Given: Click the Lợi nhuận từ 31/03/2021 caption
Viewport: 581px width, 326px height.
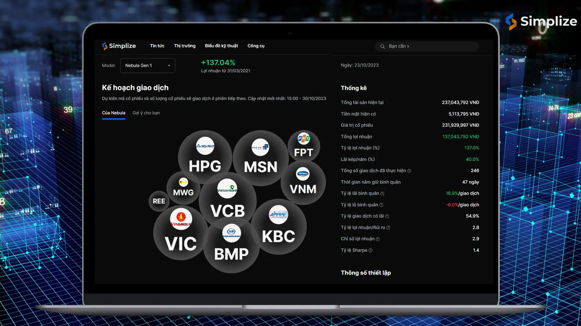Looking at the screenshot, I should click(226, 71).
